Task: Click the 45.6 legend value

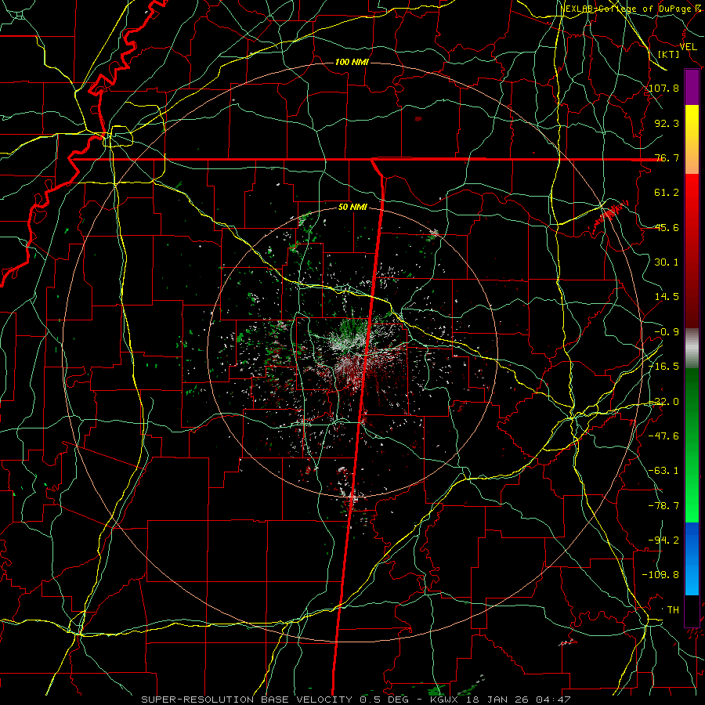Action: click(x=667, y=227)
